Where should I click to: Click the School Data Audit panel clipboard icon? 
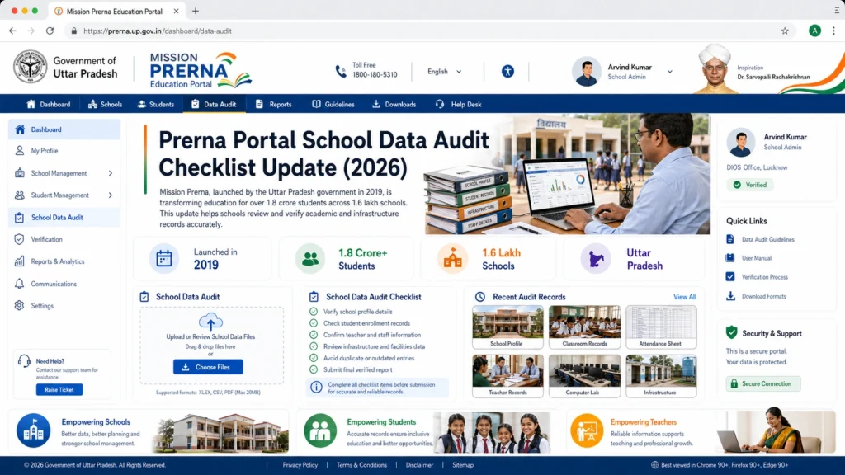(144, 297)
